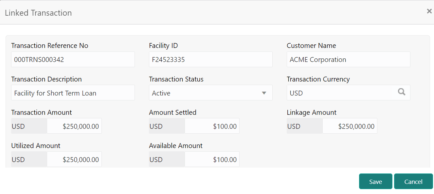Select the Transaction Amount value field

point(74,126)
